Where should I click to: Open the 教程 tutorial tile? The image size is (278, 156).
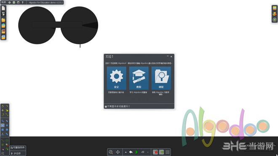(x=139, y=78)
